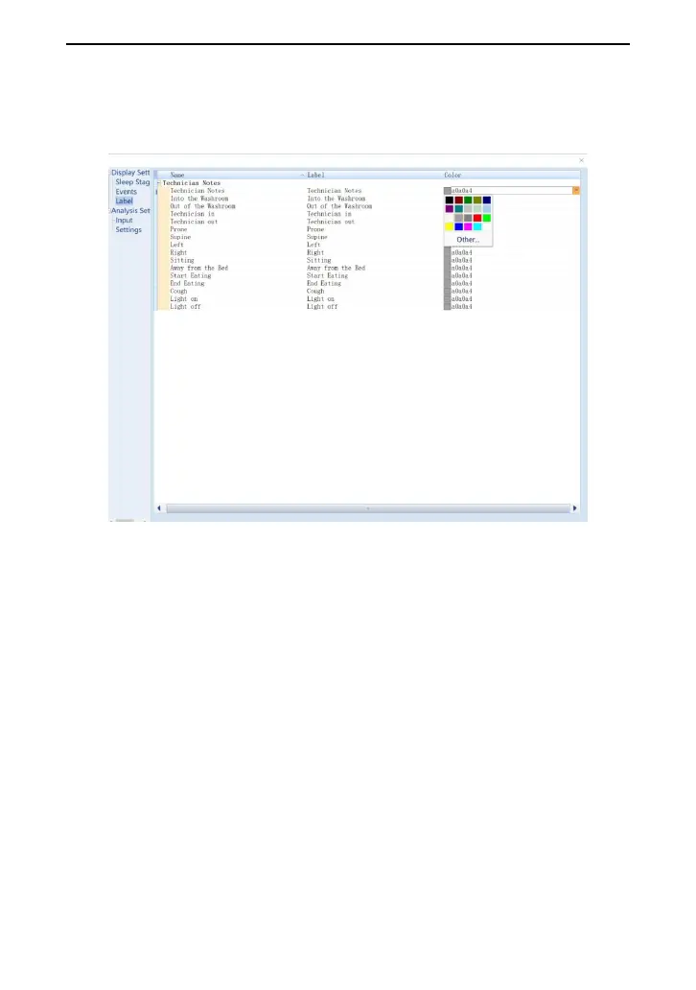Select the teal color swatch
Image resolution: width=696 pixels, height=990 pixels.
[459, 209]
